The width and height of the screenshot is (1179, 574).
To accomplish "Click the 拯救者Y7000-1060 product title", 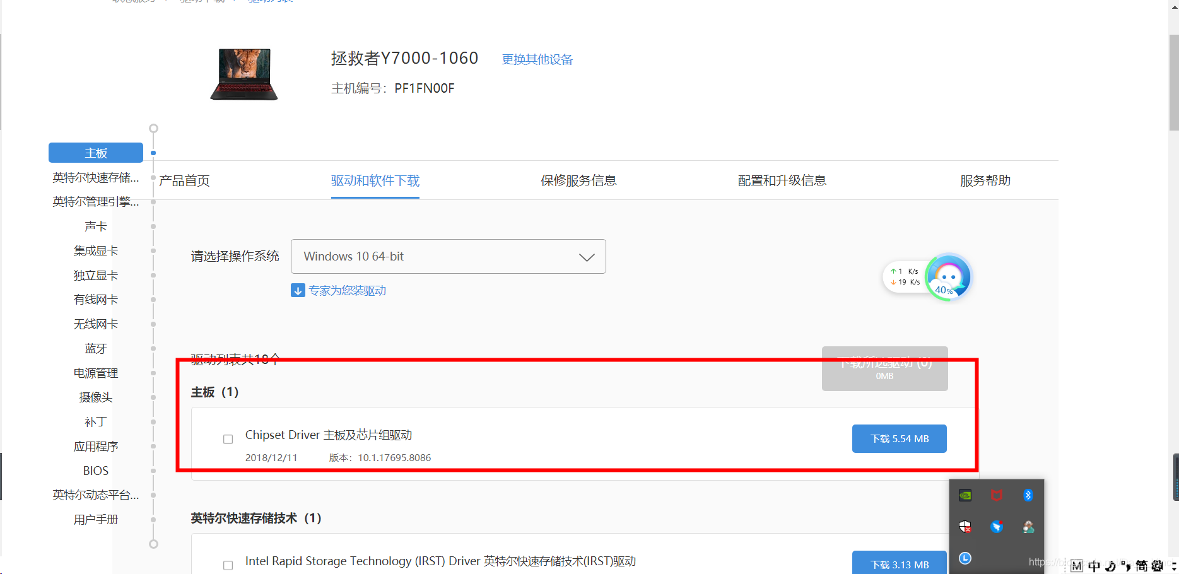I will [405, 58].
